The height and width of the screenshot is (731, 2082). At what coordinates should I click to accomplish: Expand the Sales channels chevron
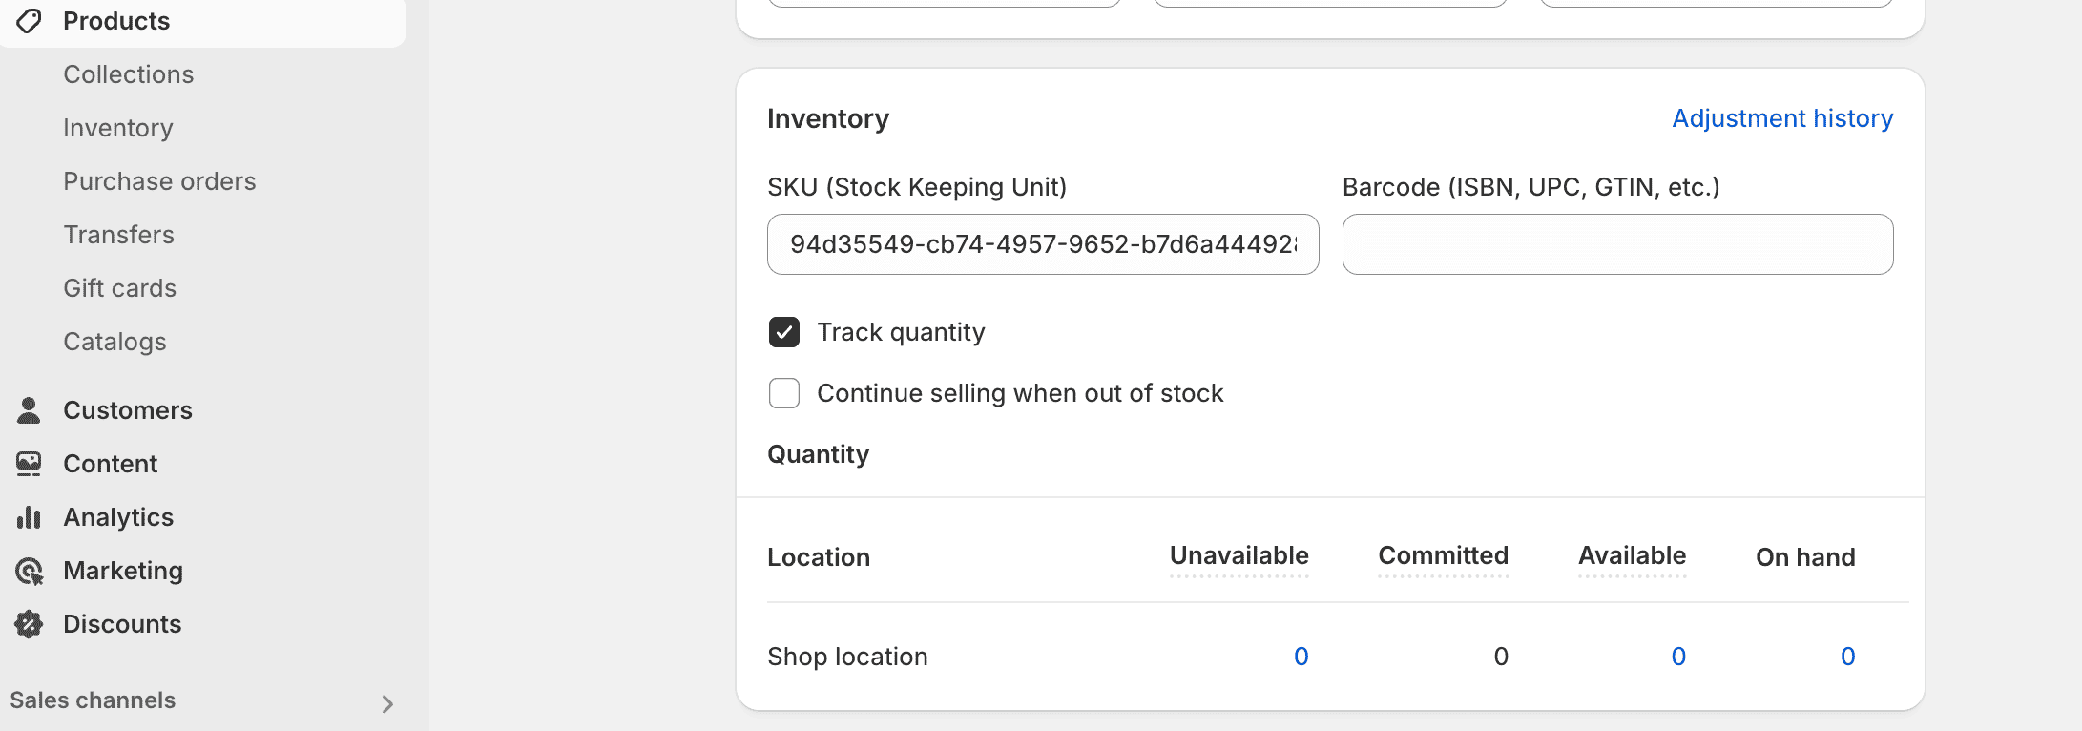tap(386, 704)
